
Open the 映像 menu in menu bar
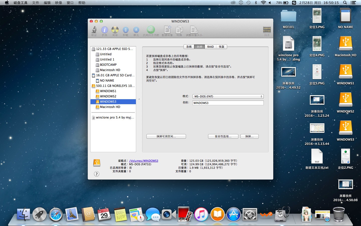pos(59,3)
